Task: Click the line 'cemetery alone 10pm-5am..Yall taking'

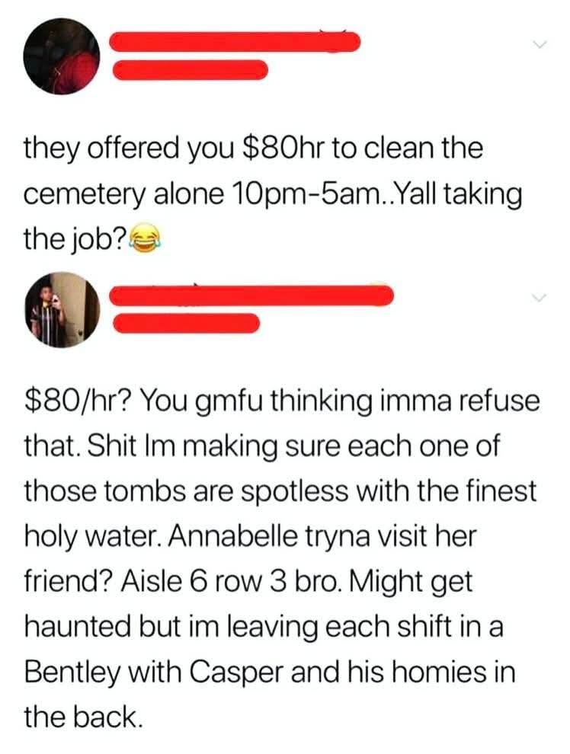Action: (273, 194)
